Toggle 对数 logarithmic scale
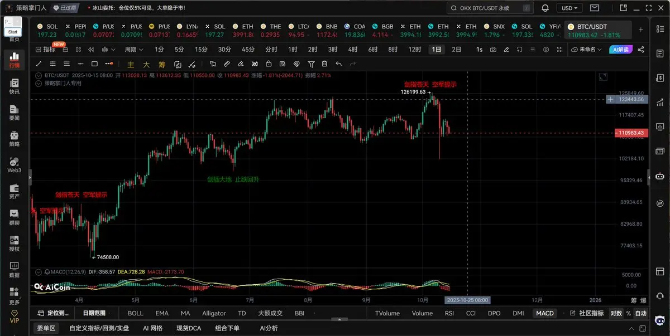Image resolution: width=670 pixels, height=336 pixels. point(616,313)
